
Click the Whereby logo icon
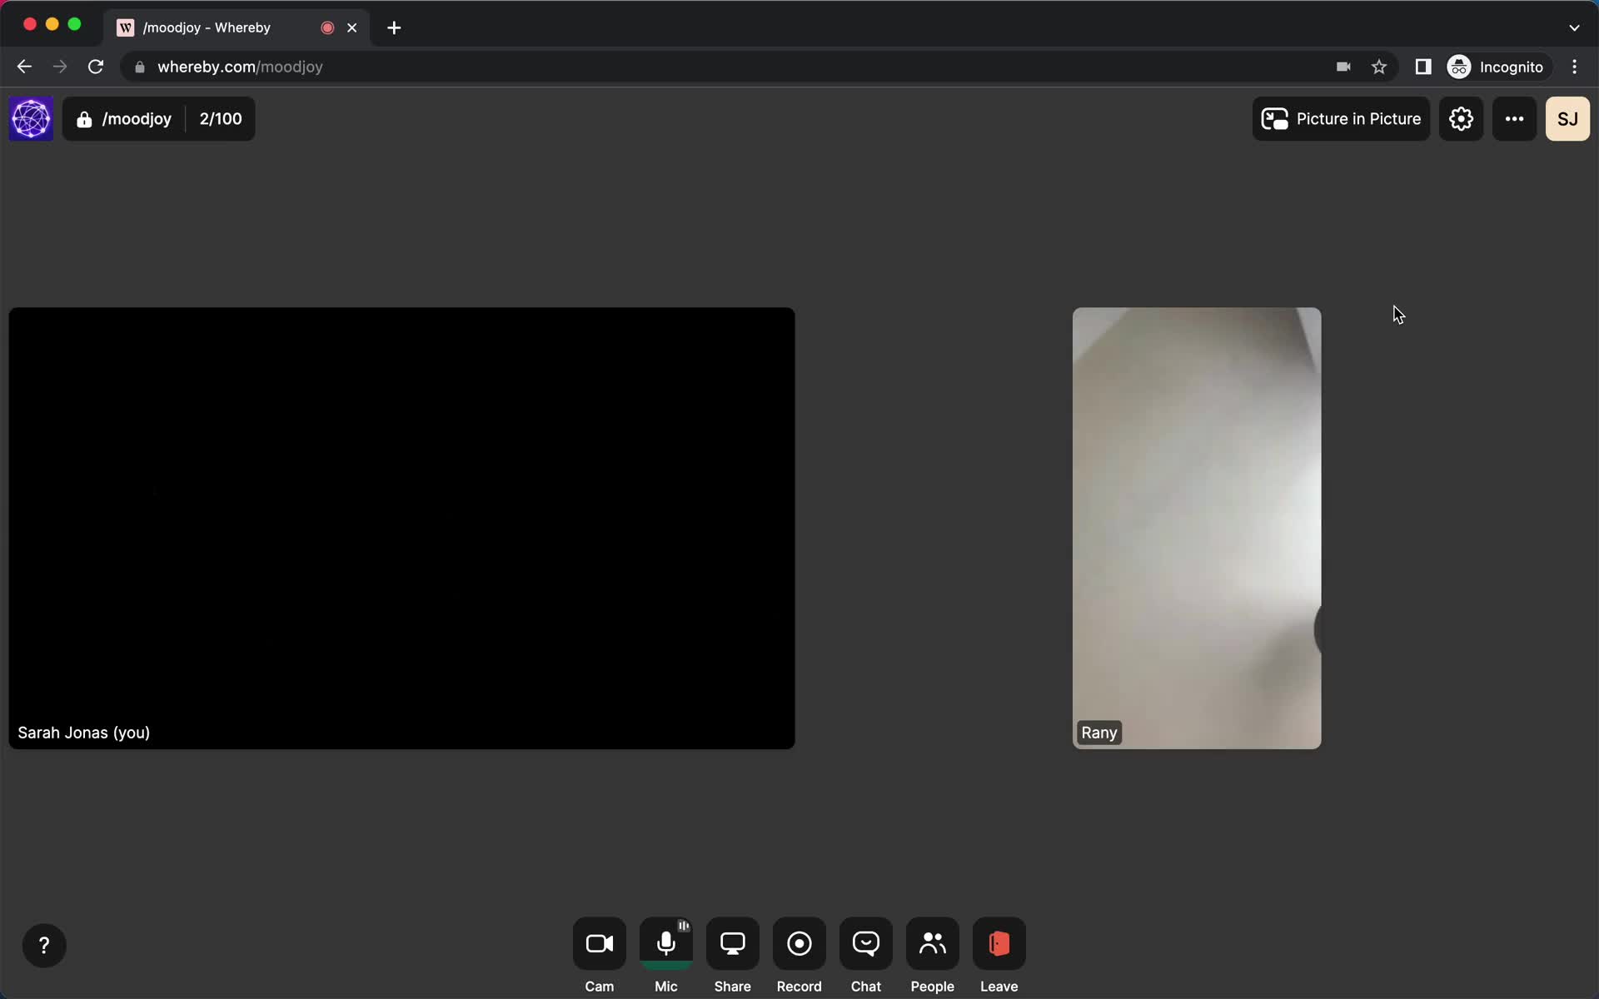[31, 117]
